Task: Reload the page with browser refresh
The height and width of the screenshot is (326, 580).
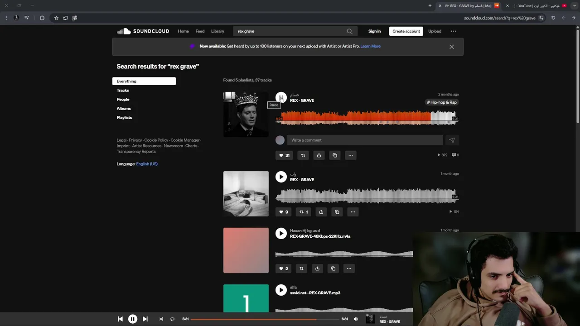Action: point(553,18)
